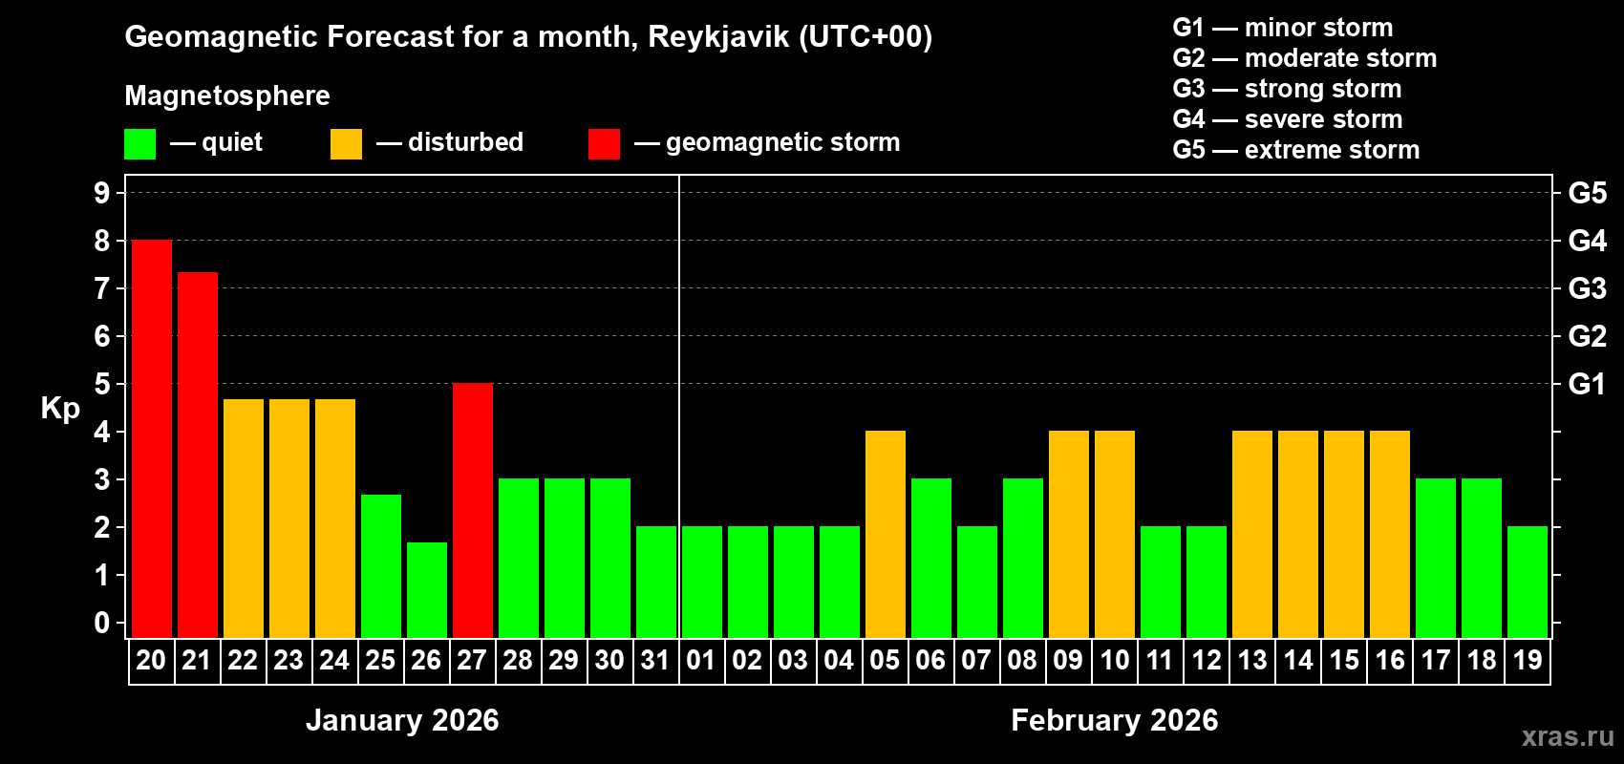The width and height of the screenshot is (1624, 764).
Task: Pick the green bar for January 25
Action: [381, 566]
